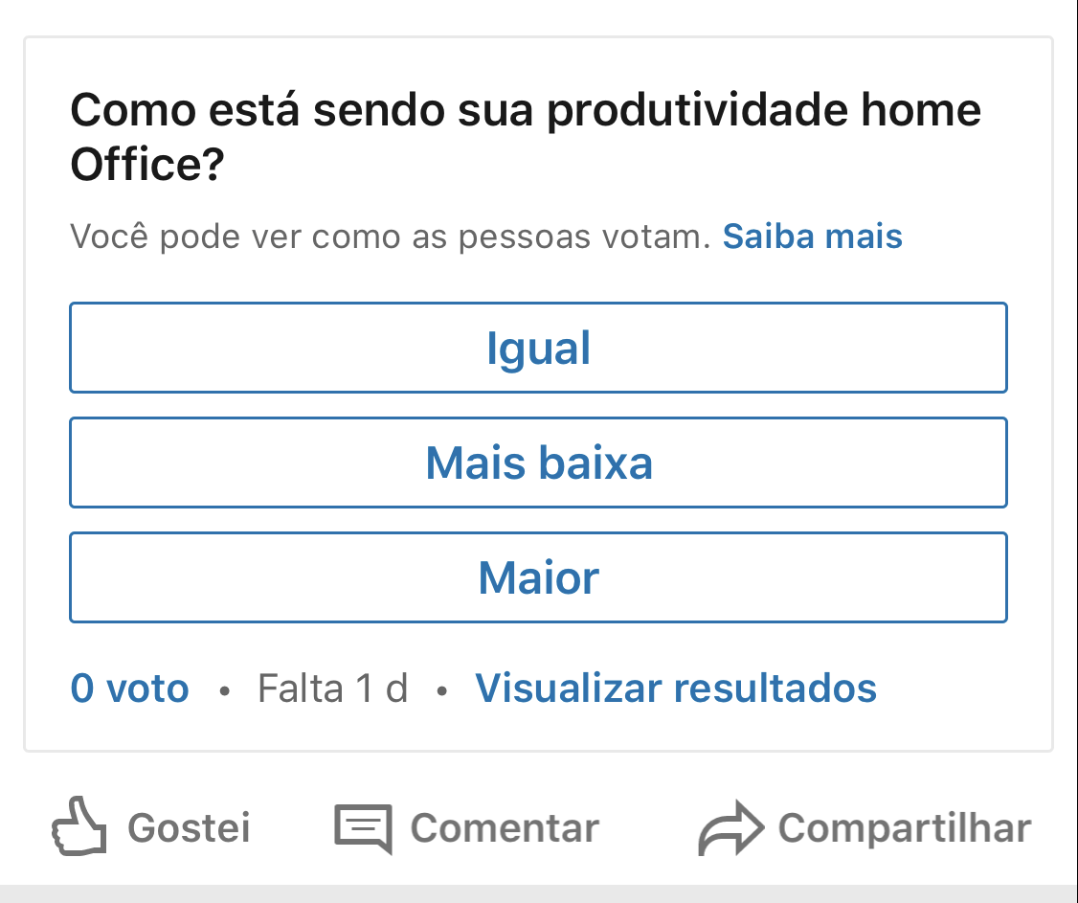Click the poll question about produtividade home Office

pyautogui.click(x=526, y=137)
